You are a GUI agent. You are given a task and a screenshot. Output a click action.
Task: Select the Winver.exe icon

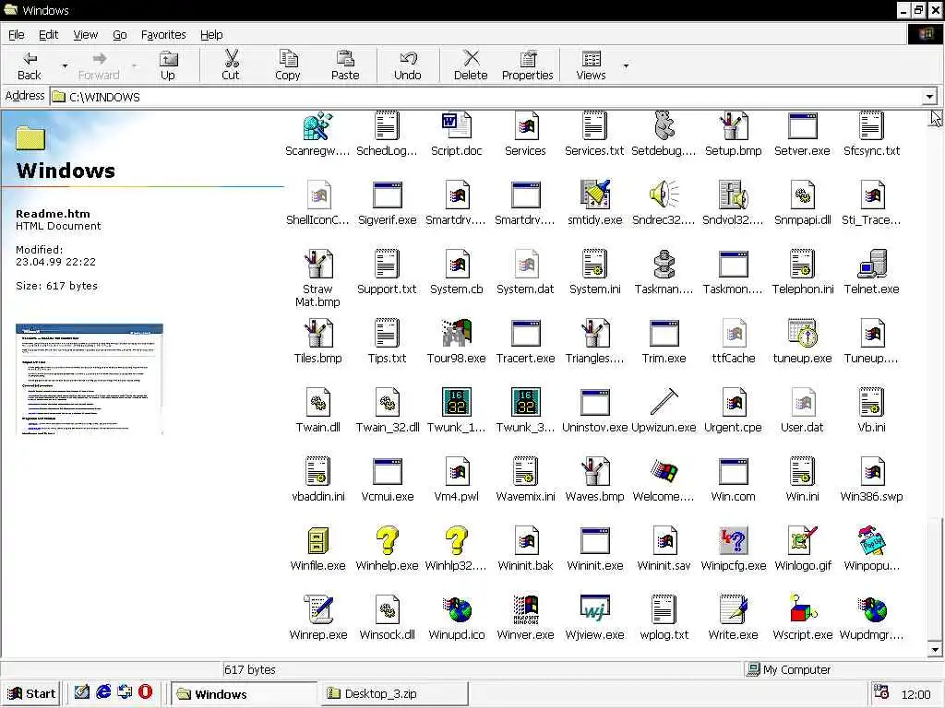pos(525,610)
